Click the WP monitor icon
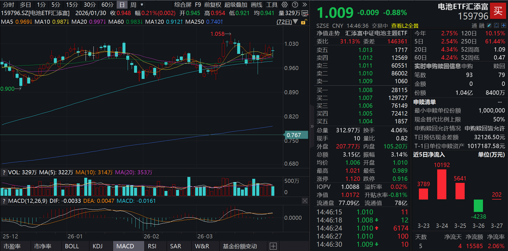Image resolution: width=508 pixels, height=251 pixels. [x=305, y=13]
